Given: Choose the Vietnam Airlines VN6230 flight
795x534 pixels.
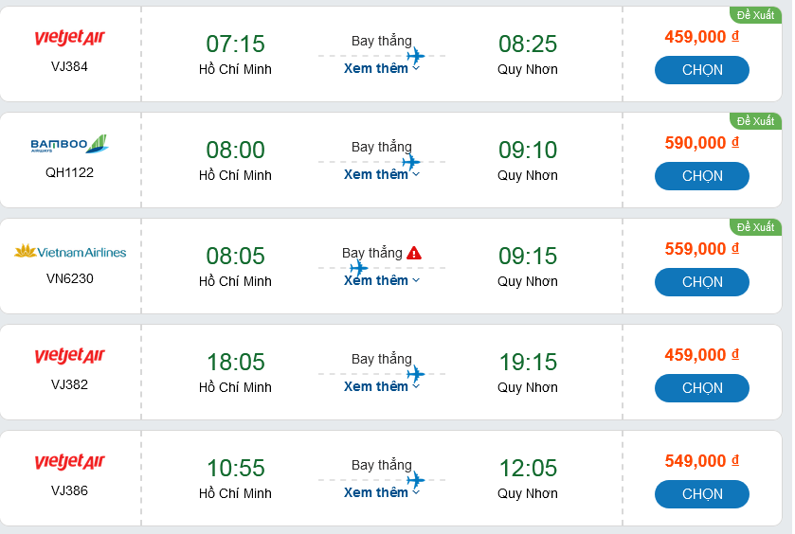Looking at the screenshot, I should coord(702,282).
